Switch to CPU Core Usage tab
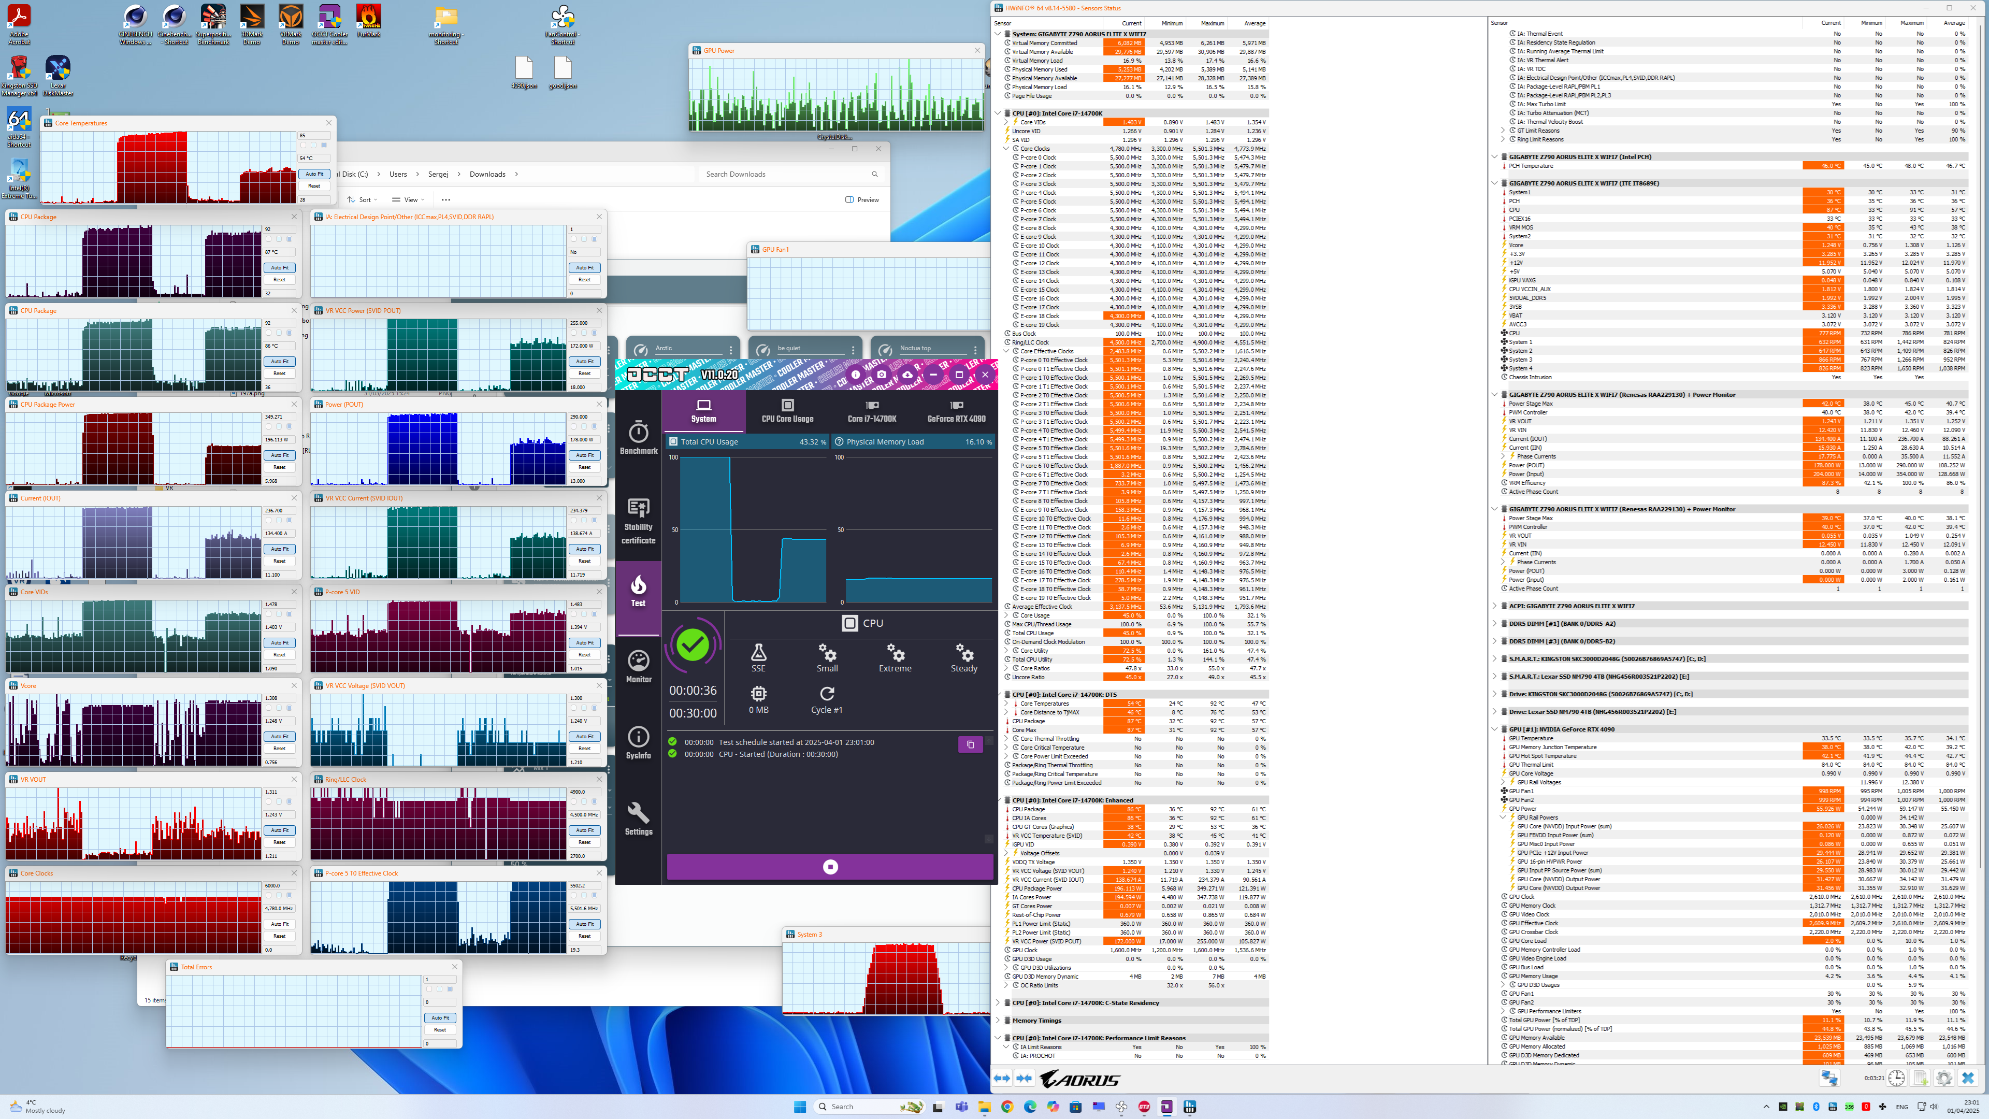The image size is (1989, 1119). point(787,411)
